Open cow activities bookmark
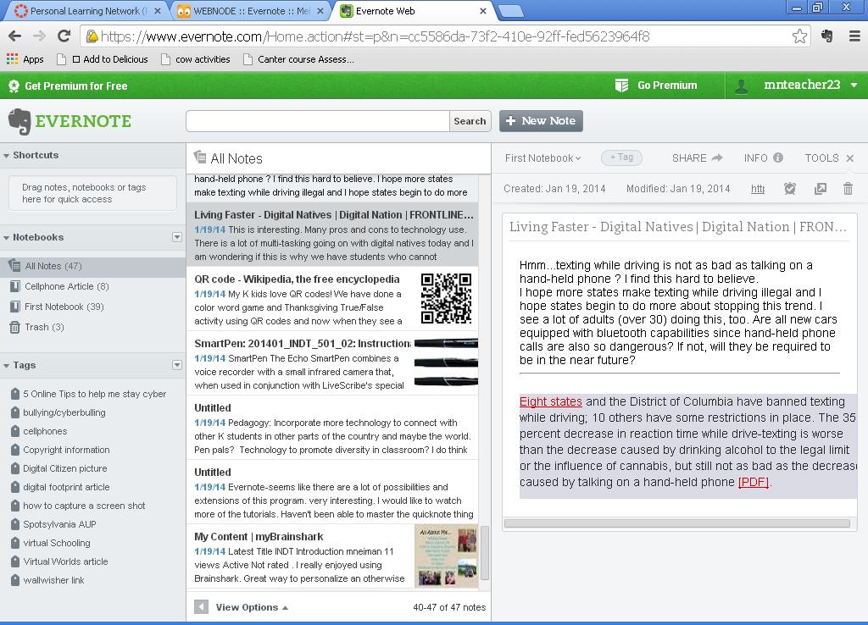 (196, 59)
